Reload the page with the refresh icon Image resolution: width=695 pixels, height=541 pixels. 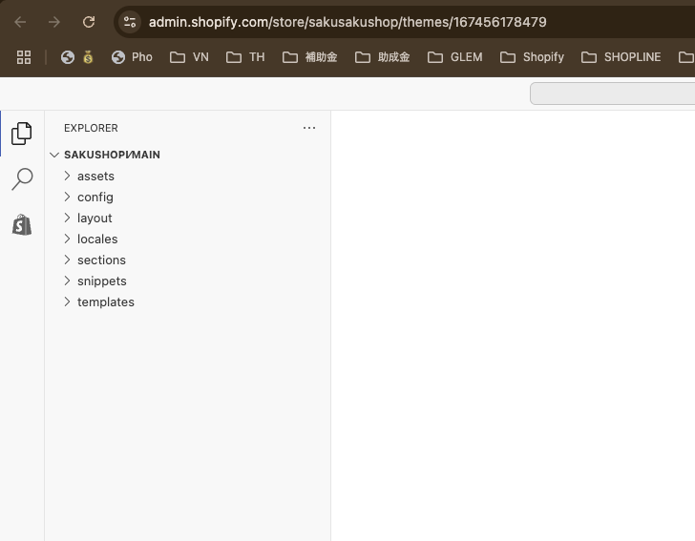pyautogui.click(x=89, y=22)
